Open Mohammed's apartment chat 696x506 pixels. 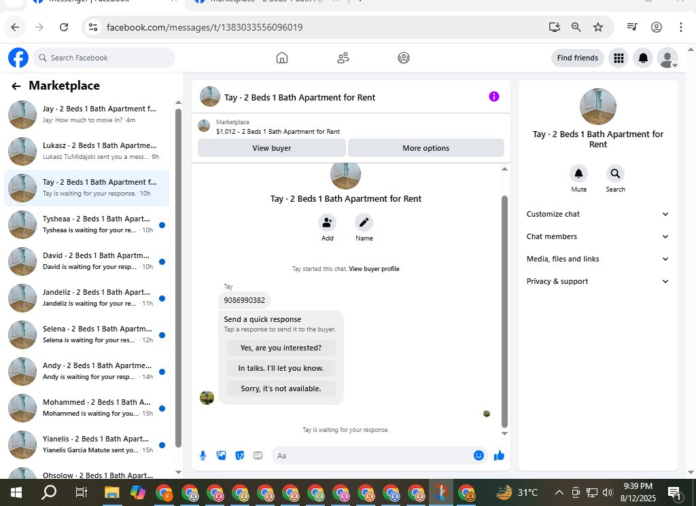coord(86,408)
